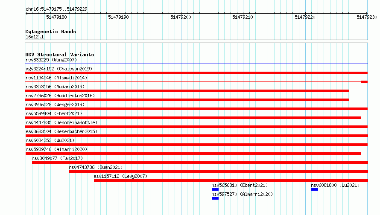Click the Cytogenetic Bands track heading
Screen dimensions: 380x215
click(51, 32)
